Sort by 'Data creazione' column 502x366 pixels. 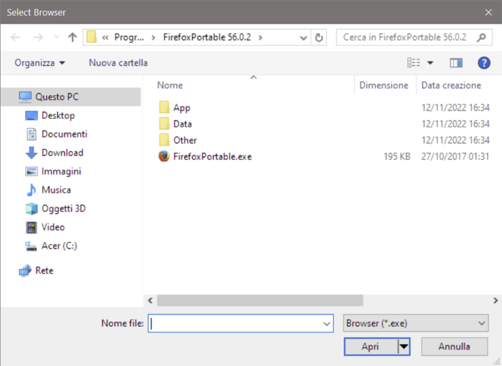tap(451, 85)
